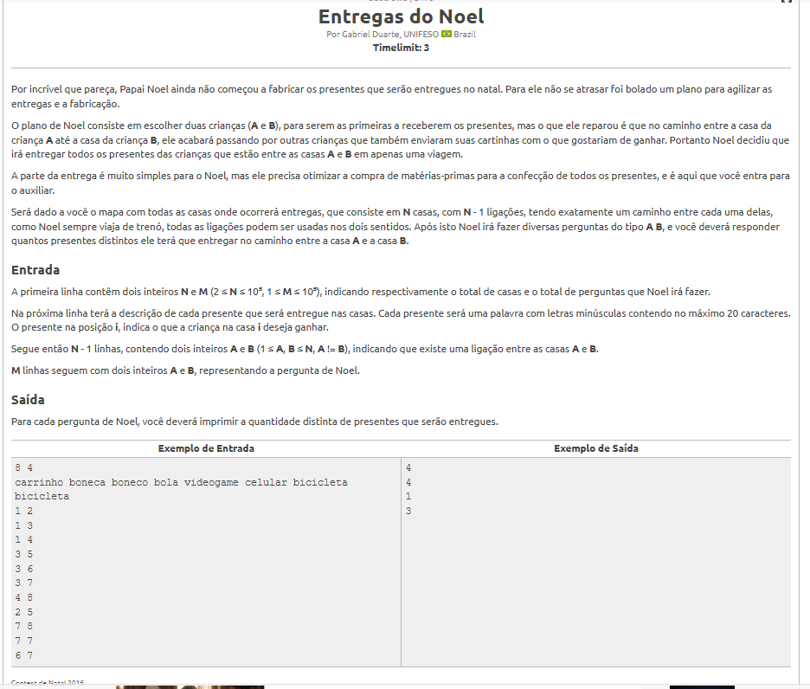
Task: Click the sentence beginning "Segue então N - 1 linhas"
Action: pyautogui.click(x=305, y=349)
